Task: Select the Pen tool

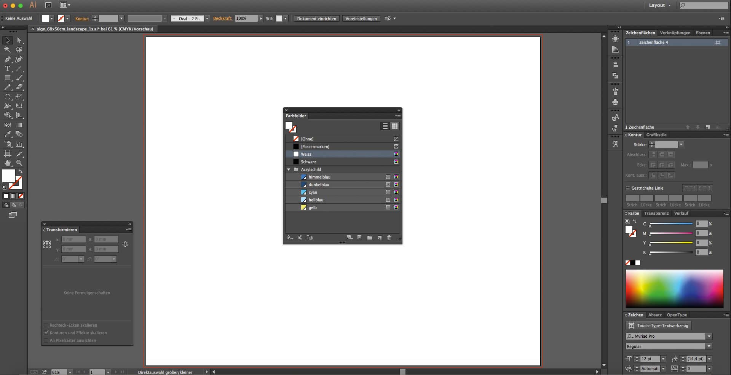Action: (8, 59)
